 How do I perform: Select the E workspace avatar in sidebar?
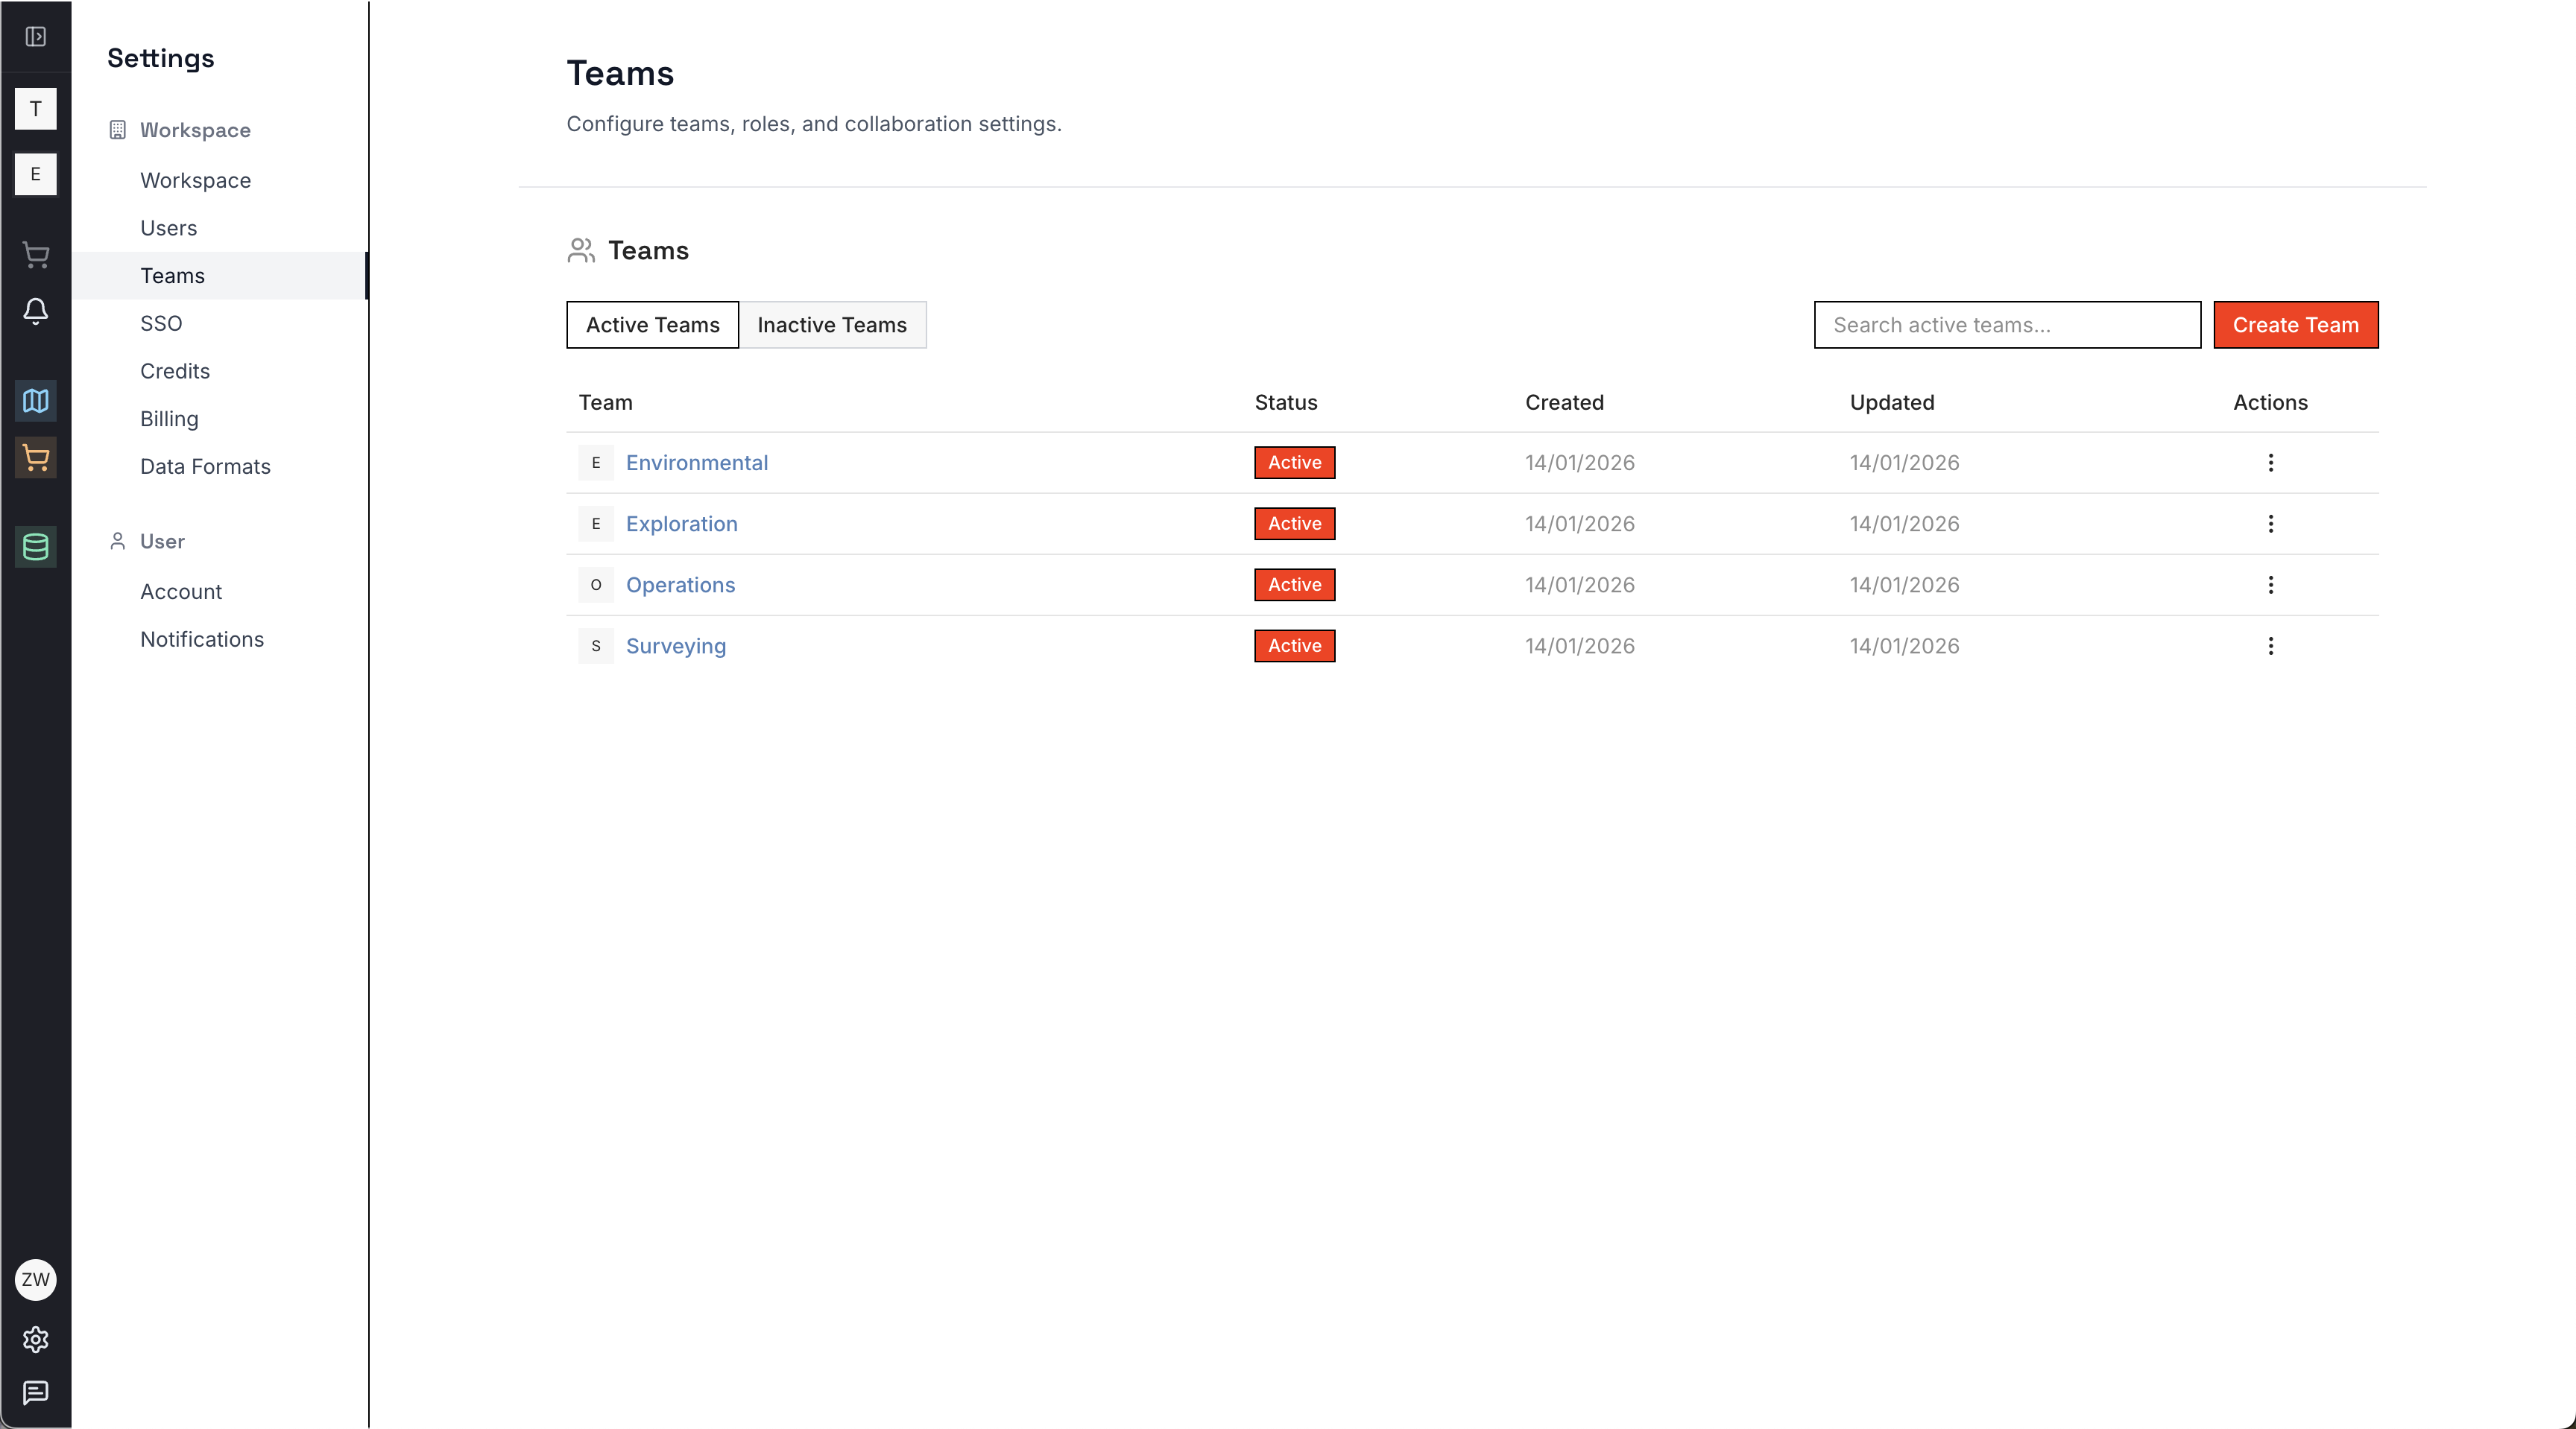[35, 174]
